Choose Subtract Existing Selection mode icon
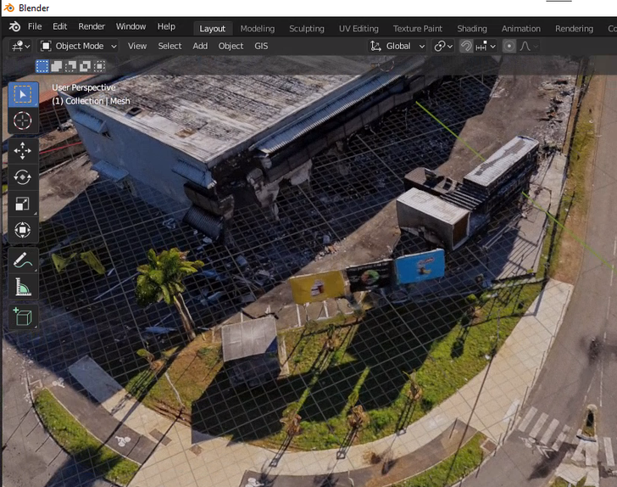 (71, 66)
